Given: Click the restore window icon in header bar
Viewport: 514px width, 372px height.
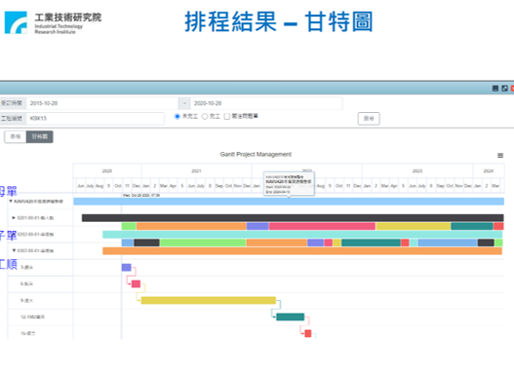Looking at the screenshot, I should [504, 89].
